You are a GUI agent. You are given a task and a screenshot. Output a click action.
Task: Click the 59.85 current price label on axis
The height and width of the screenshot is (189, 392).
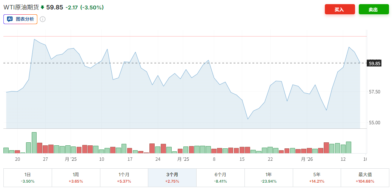374,63
